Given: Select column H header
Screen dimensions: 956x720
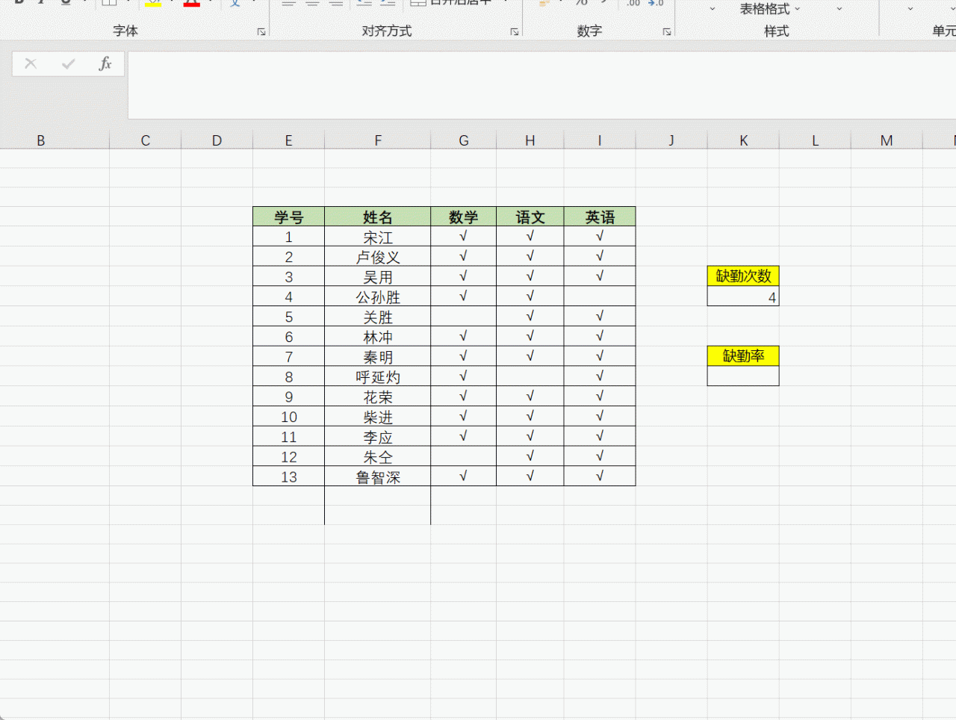Looking at the screenshot, I should tap(530, 140).
